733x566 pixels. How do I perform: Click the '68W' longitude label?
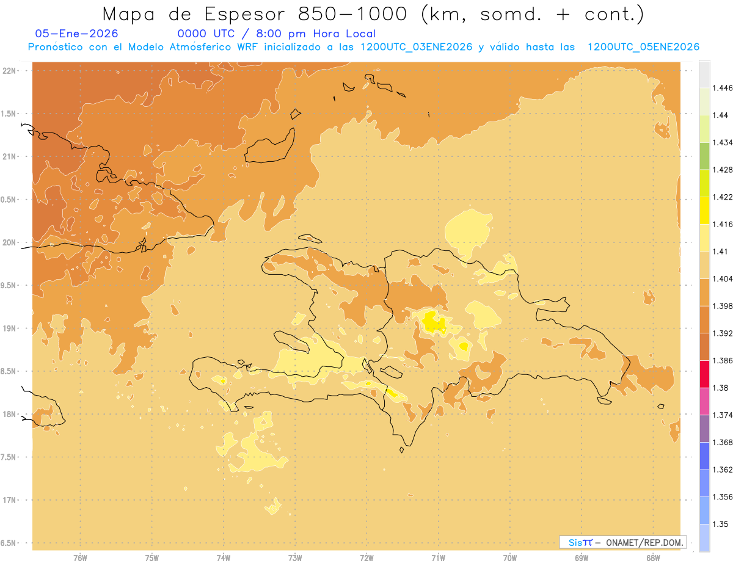pyautogui.click(x=653, y=558)
